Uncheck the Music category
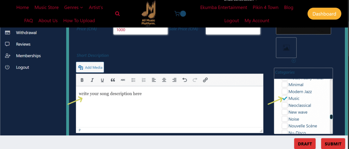349x149 pixels. tap(285, 99)
